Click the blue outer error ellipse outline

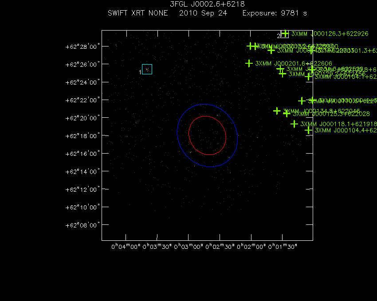pos(207,135)
